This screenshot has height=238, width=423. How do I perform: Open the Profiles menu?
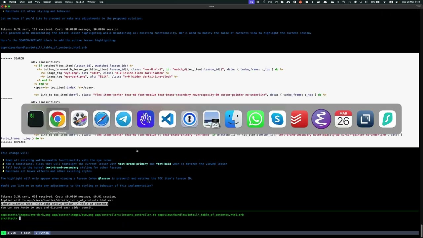69,2
